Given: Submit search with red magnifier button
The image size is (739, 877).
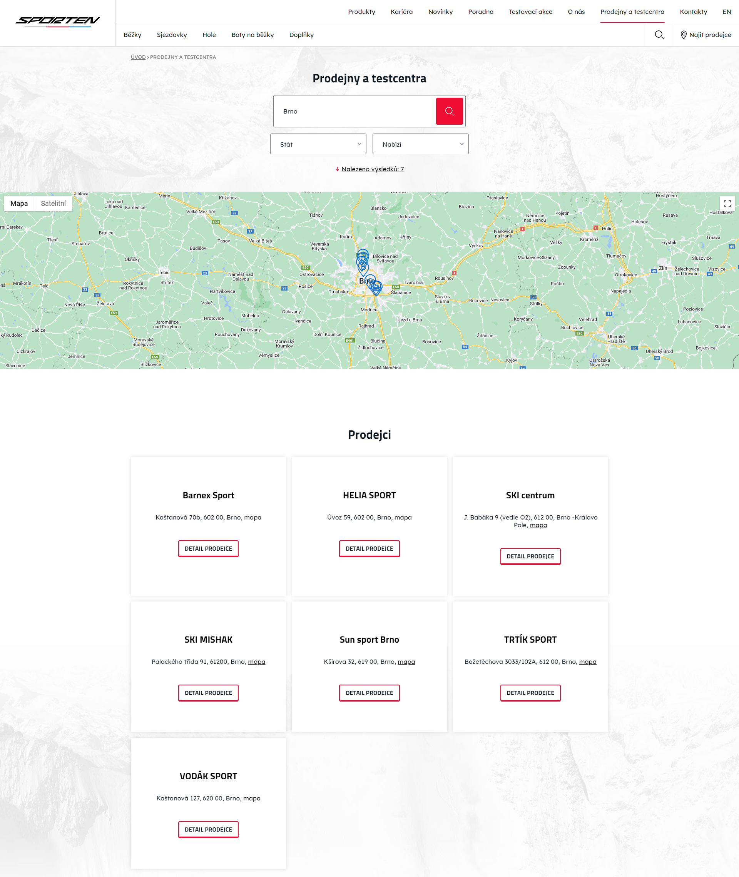Looking at the screenshot, I should [x=449, y=111].
